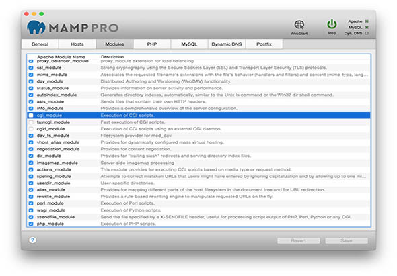This screenshot has width=397, height=276.
Task: Toggle the Dyn. DNS status box
Action: point(367,33)
